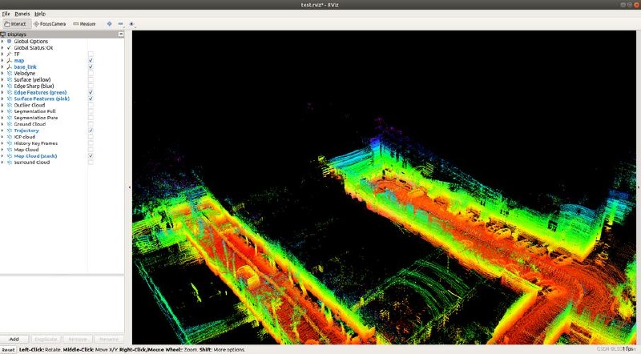This screenshot has height=354, width=641.
Task: Click the left panel collapse handle
Action: pyautogui.click(x=130, y=187)
